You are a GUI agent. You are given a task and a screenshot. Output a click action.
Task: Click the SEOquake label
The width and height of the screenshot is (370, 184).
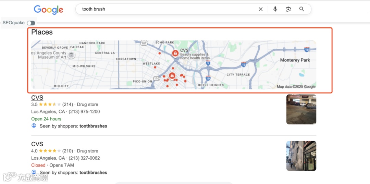(x=13, y=23)
